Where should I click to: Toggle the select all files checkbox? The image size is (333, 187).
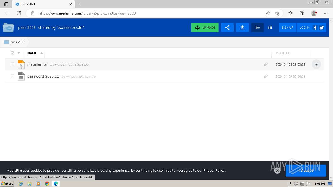12,53
